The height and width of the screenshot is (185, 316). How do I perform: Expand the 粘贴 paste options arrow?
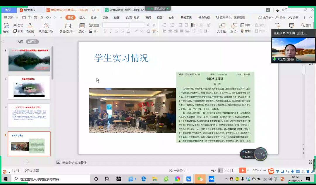[x=10, y=31]
